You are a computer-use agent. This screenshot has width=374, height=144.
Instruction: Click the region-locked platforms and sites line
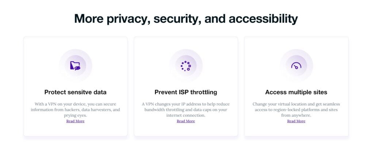(296, 110)
